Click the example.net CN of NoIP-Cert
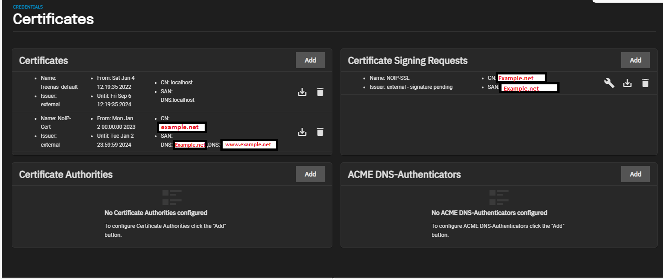 [182, 127]
